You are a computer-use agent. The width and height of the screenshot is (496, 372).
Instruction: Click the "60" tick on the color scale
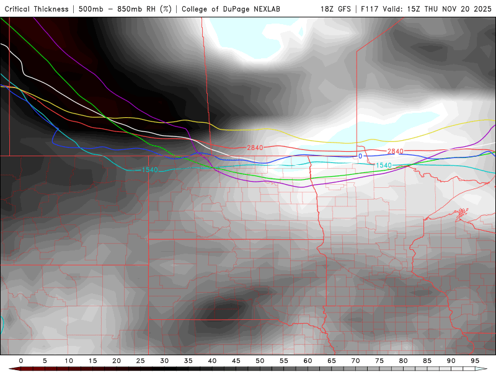pos(308,361)
